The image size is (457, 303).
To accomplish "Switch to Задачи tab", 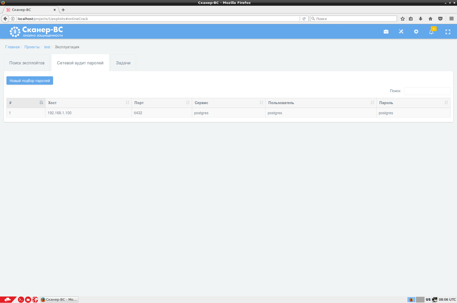I will [x=123, y=63].
